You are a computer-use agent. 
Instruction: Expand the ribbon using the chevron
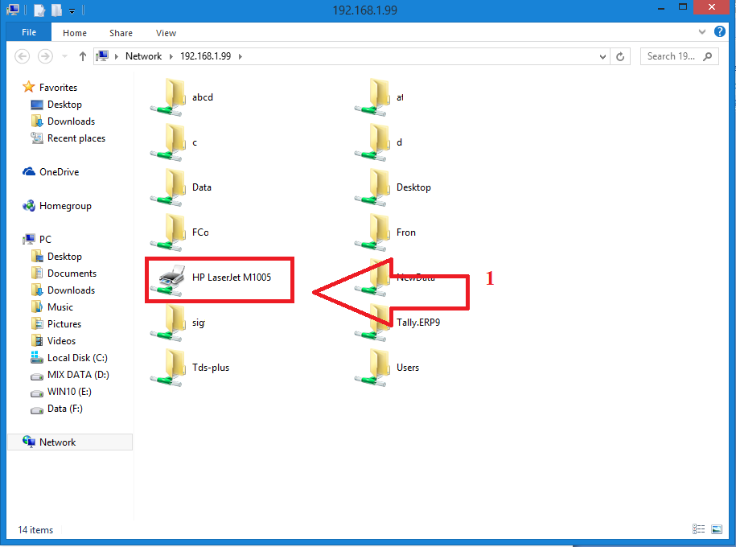click(x=701, y=33)
